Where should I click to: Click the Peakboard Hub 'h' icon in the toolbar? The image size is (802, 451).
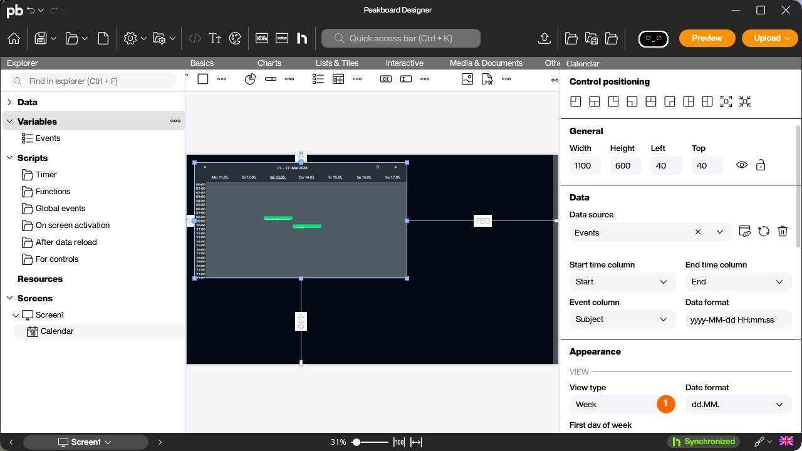point(302,38)
